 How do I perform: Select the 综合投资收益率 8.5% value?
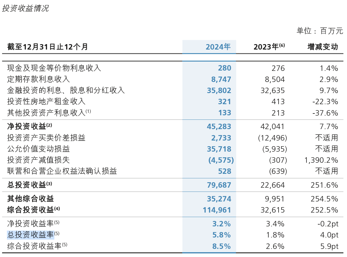221,246
